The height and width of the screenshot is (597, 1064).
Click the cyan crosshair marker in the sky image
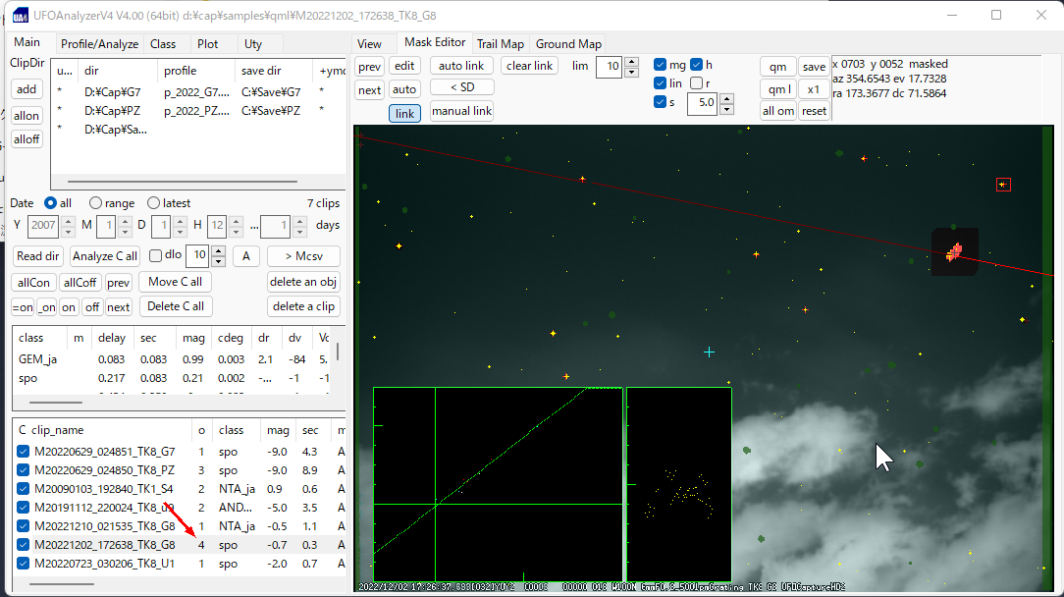[709, 352]
